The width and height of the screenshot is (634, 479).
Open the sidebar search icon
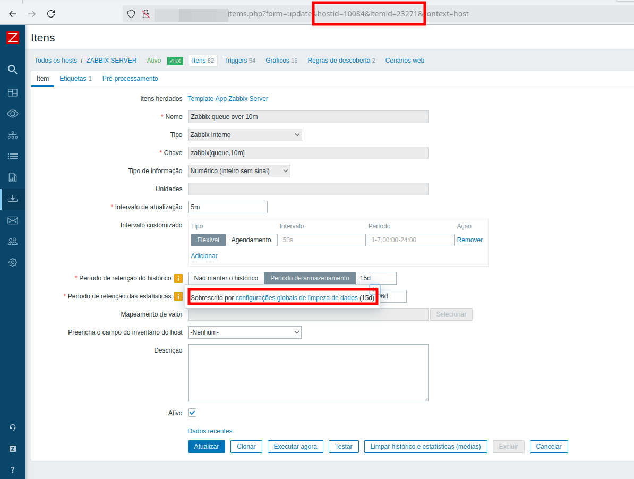[13, 70]
